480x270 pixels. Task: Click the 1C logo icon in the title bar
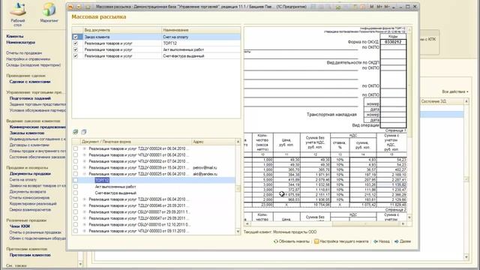pyautogui.click(x=70, y=7)
